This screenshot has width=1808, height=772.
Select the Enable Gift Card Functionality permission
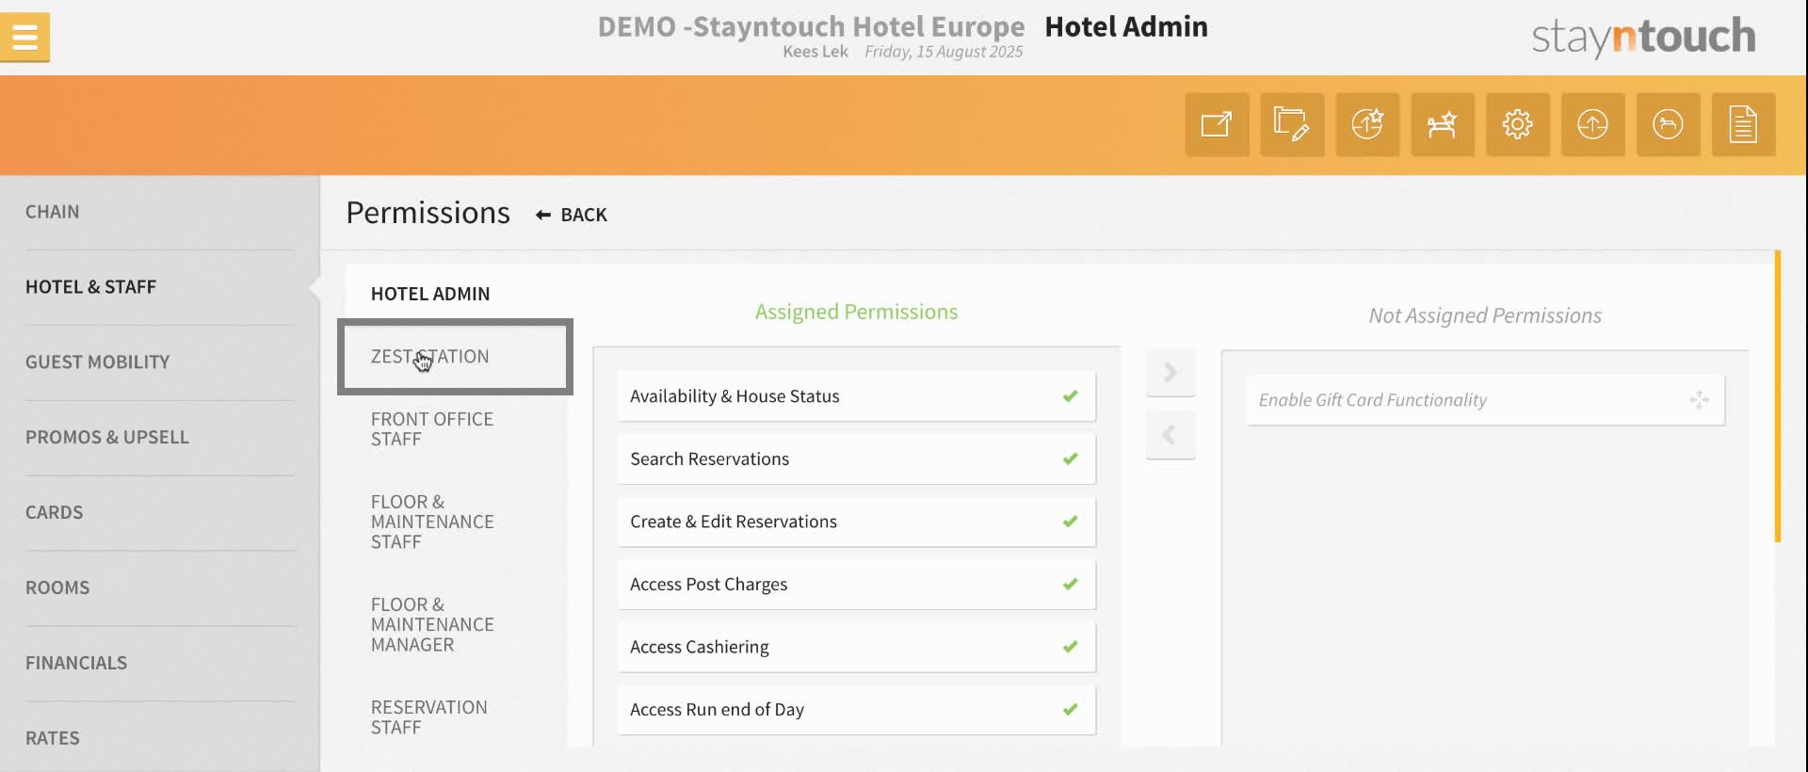1485,400
